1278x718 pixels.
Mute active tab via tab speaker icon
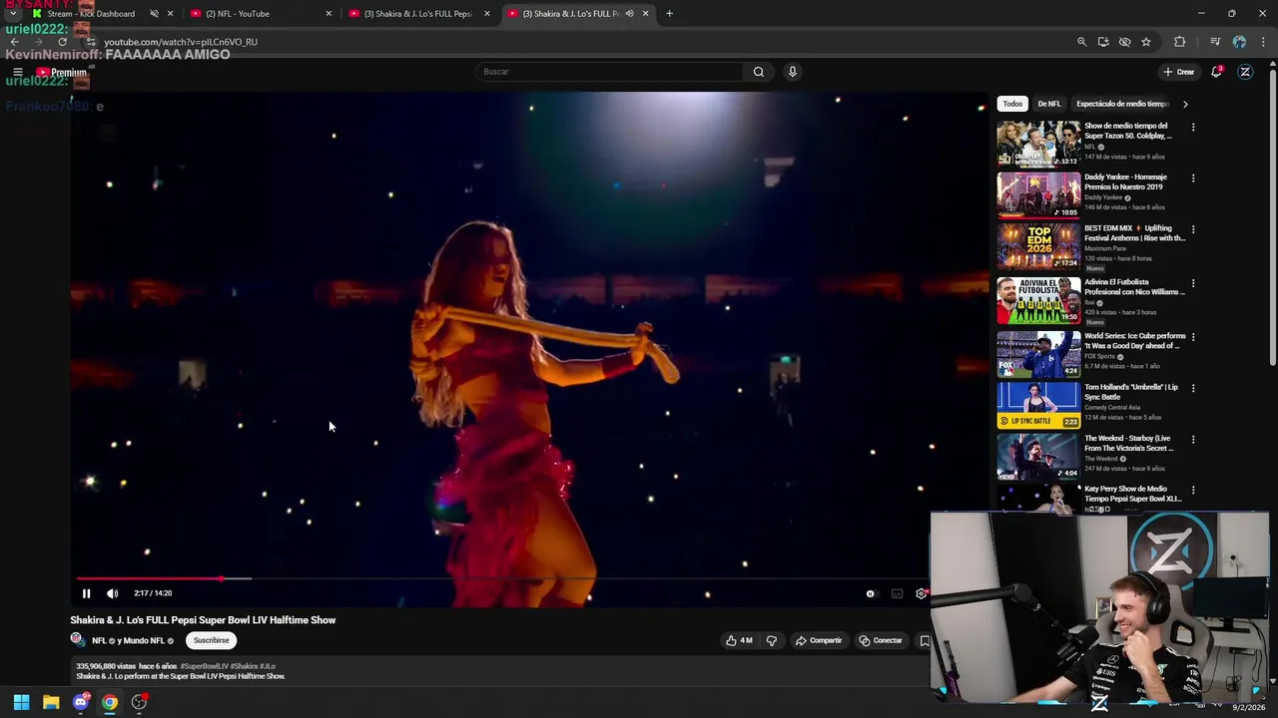point(629,14)
